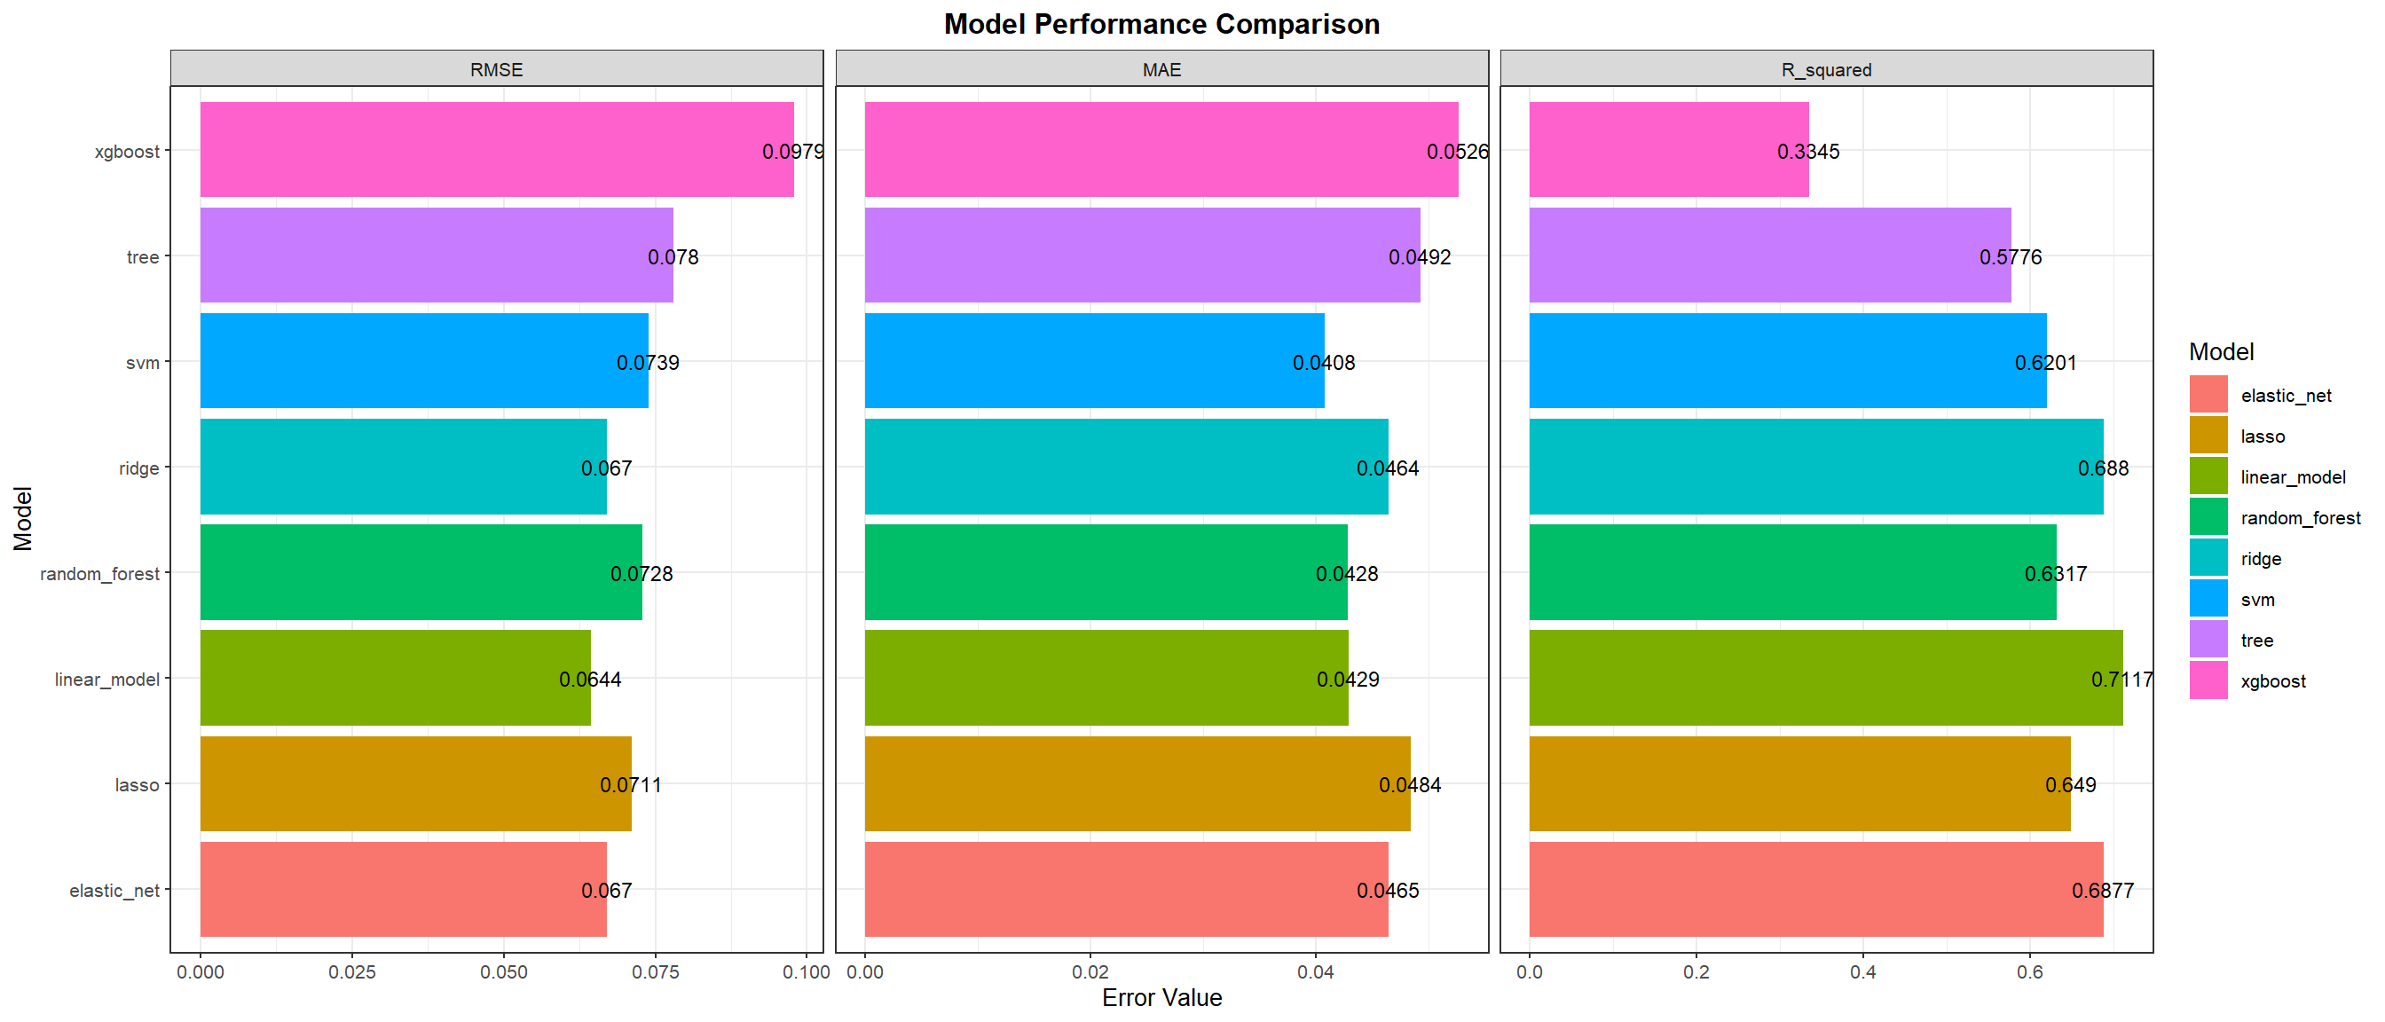Click the 0.0979 value label
Viewport: 2385px width, 1022px height.
point(792,152)
